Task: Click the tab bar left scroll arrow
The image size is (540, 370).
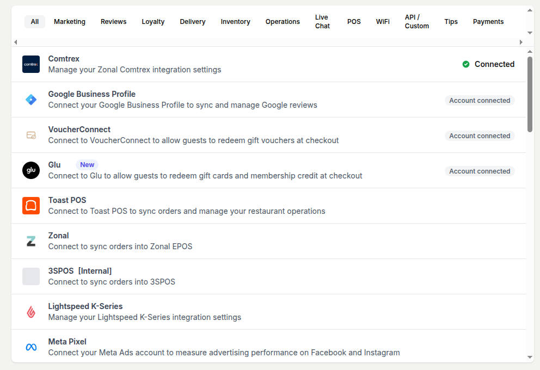Action: (x=15, y=42)
